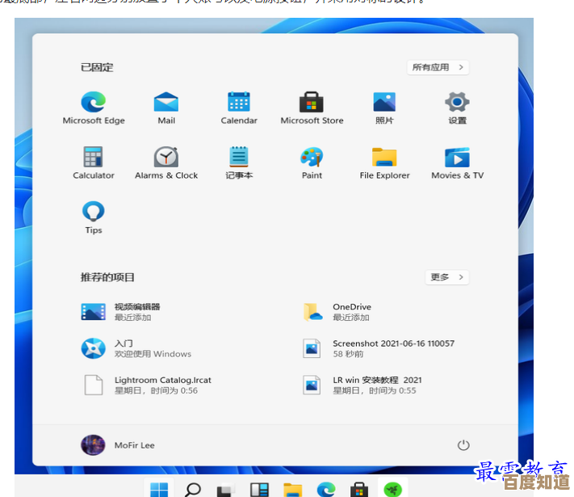Viewport: 574px width, 497px height.
Task: Expand 所有应用 (All apps) list
Action: point(438,68)
